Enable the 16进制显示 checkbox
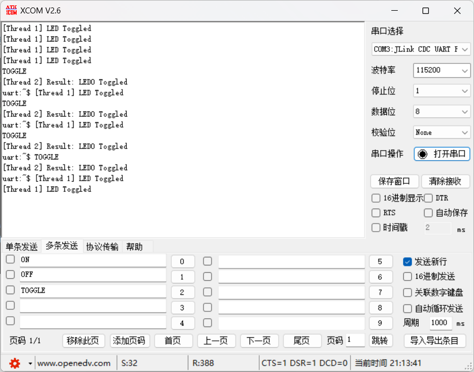 376,198
